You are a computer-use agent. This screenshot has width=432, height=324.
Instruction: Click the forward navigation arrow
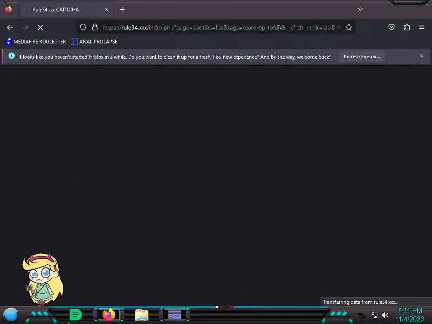tap(25, 27)
